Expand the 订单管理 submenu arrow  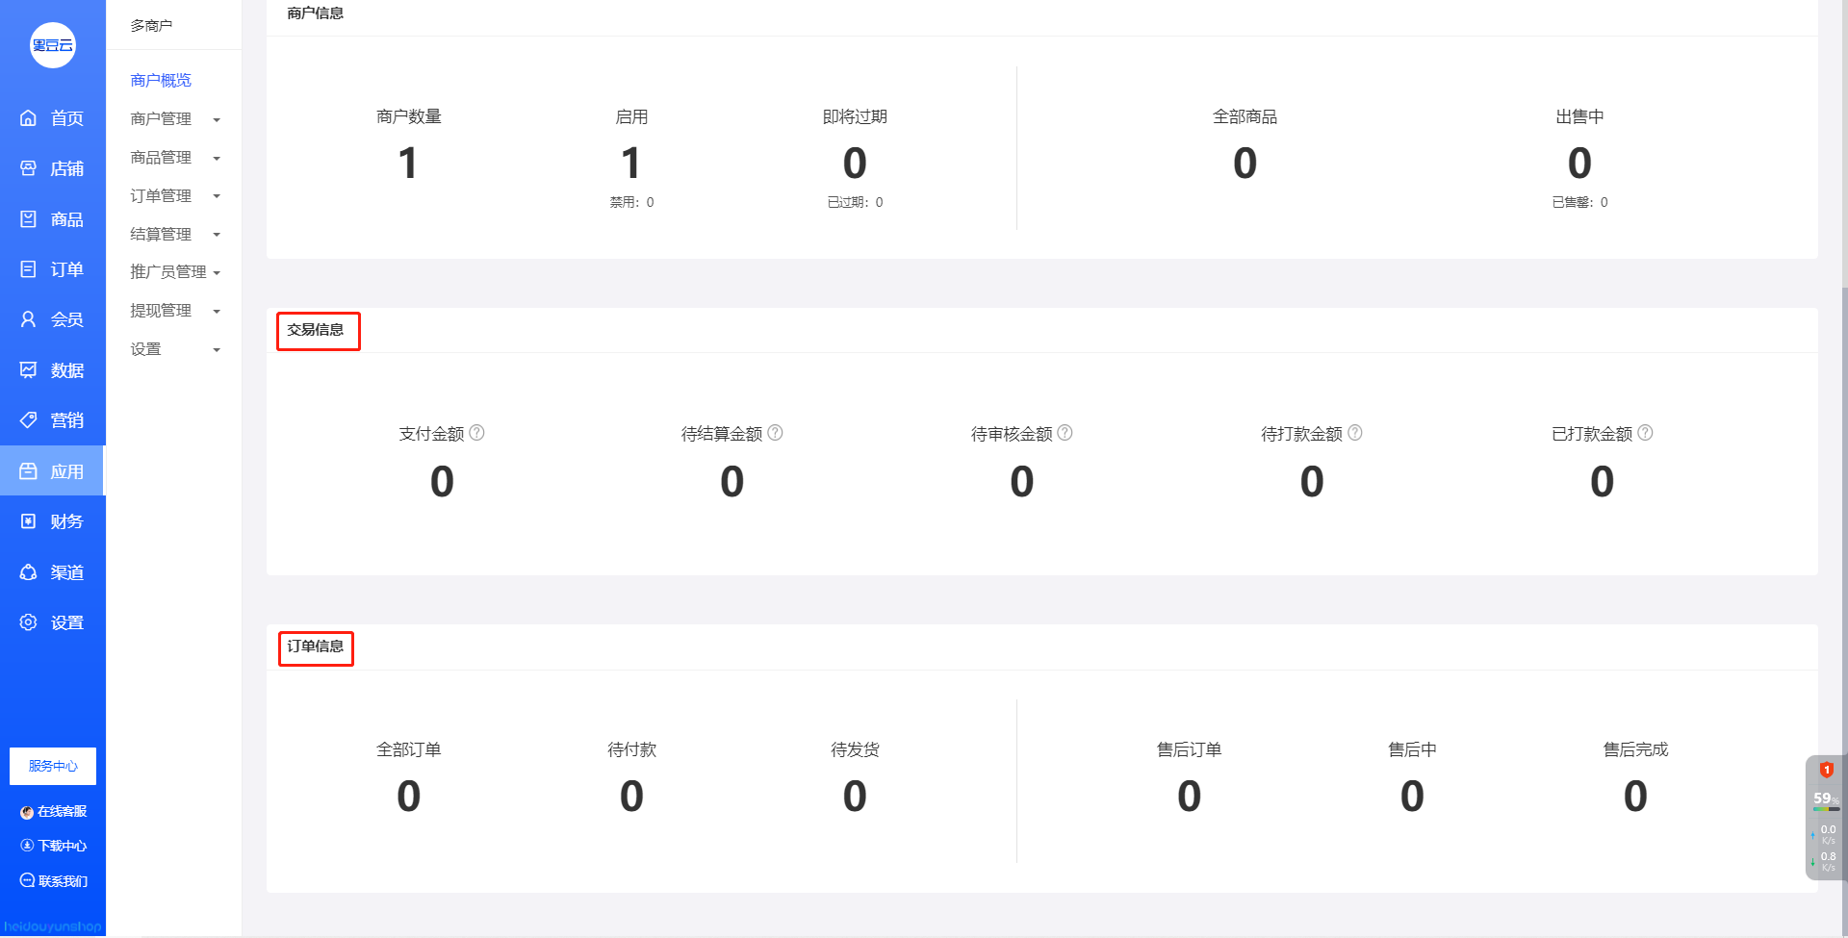tap(217, 196)
